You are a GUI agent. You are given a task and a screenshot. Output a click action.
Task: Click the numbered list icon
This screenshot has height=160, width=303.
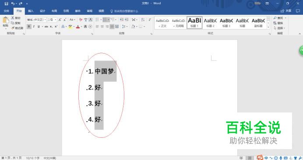coord(105,20)
